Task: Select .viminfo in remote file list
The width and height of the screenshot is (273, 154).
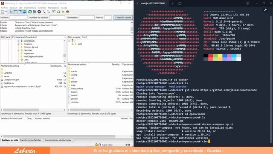Action: 75,102
